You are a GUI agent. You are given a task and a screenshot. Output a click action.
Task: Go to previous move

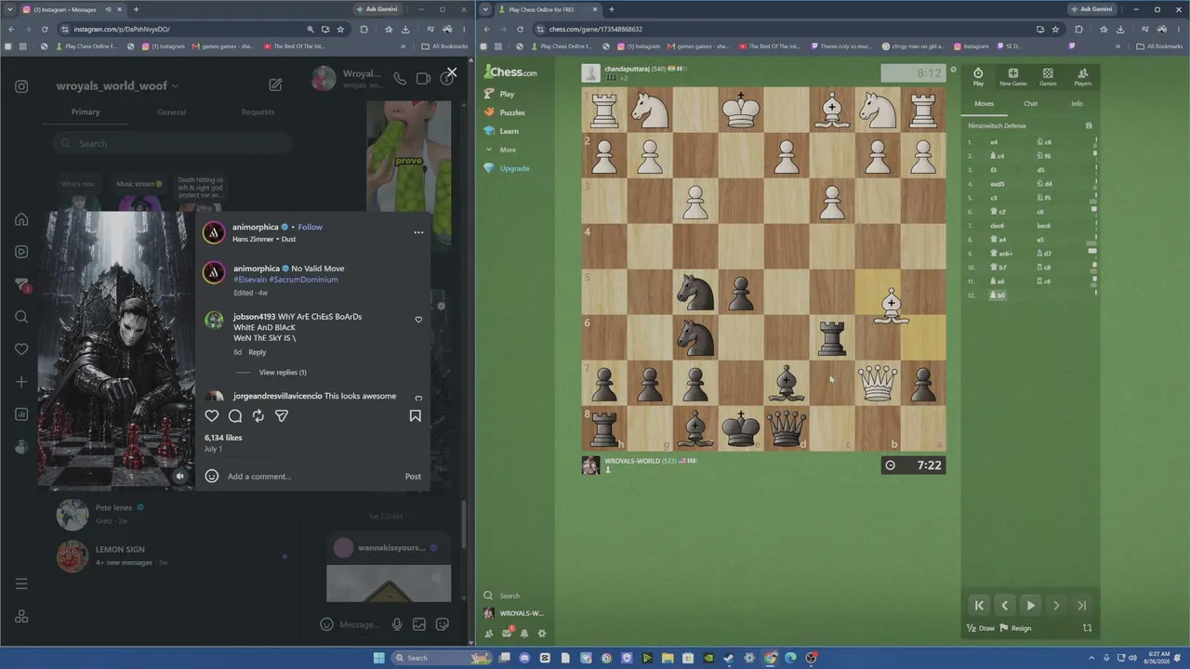pos(1004,606)
